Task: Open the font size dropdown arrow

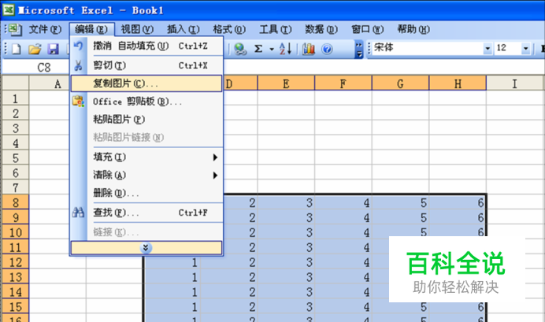Action: coord(525,48)
